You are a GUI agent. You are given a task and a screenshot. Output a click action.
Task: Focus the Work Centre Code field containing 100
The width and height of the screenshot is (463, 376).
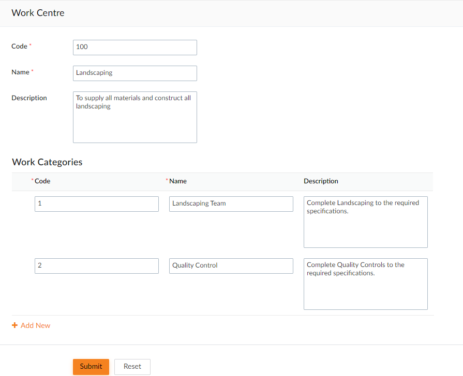point(135,47)
